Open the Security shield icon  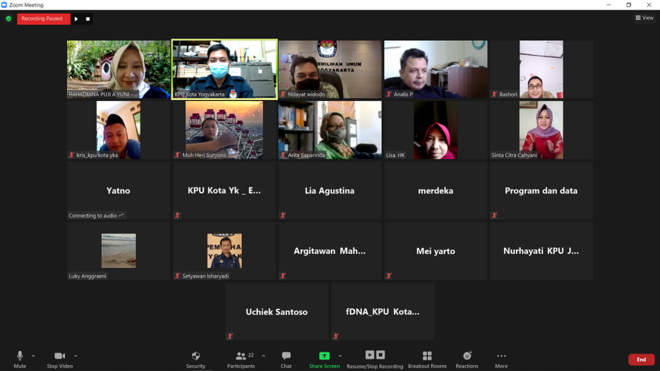[196, 356]
